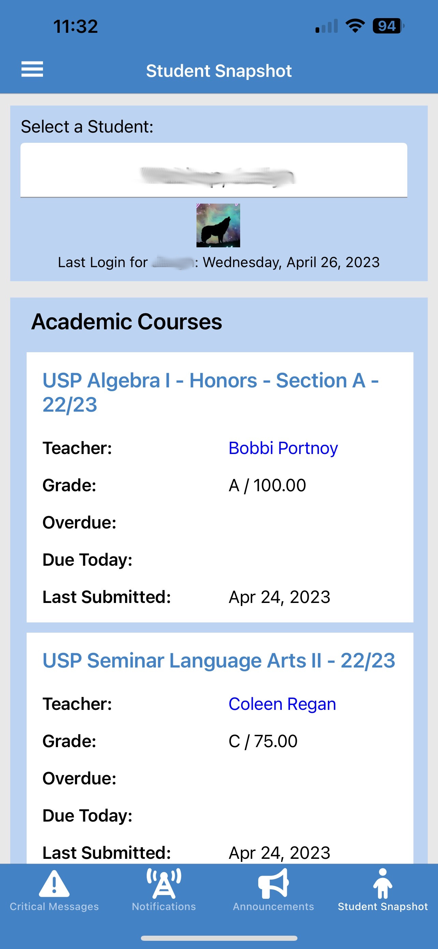Open USP Algebra I Honors course link

point(210,393)
